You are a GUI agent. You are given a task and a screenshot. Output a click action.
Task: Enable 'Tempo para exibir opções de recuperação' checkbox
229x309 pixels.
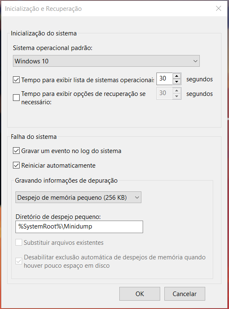click(16, 97)
